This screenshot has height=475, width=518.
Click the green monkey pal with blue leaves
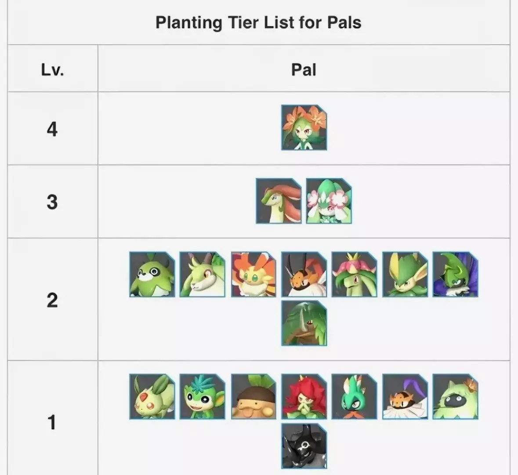coord(203,396)
